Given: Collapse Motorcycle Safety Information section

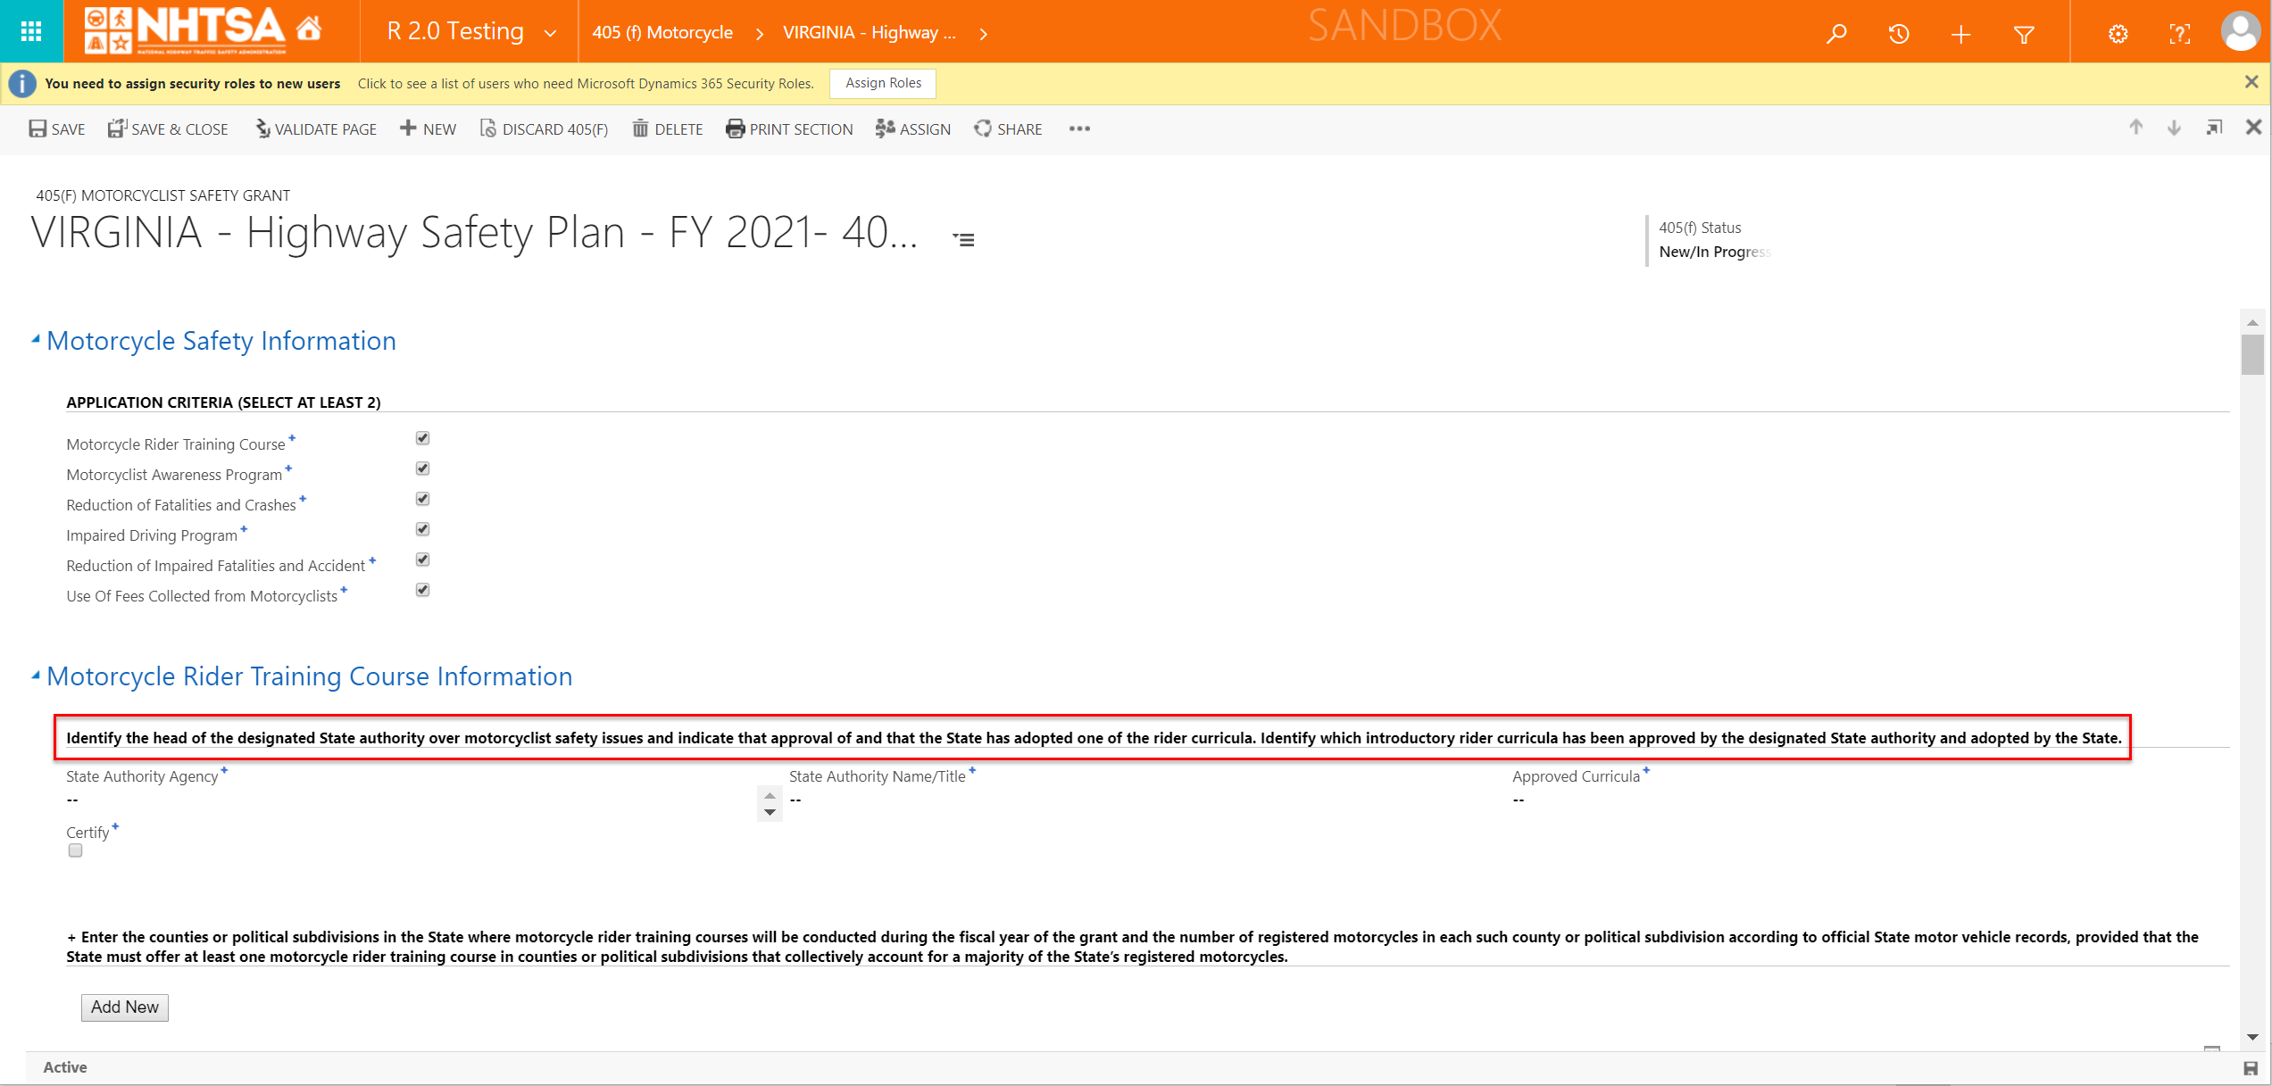Looking at the screenshot, I should (36, 340).
